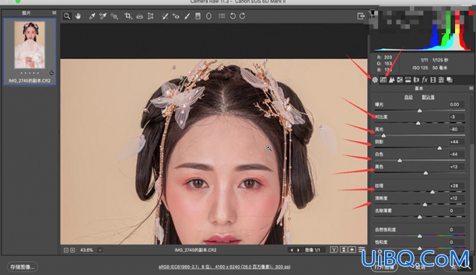Viewport: 476px width, 275px height.
Task: Open the Presets panel tab
Action: click(441, 80)
